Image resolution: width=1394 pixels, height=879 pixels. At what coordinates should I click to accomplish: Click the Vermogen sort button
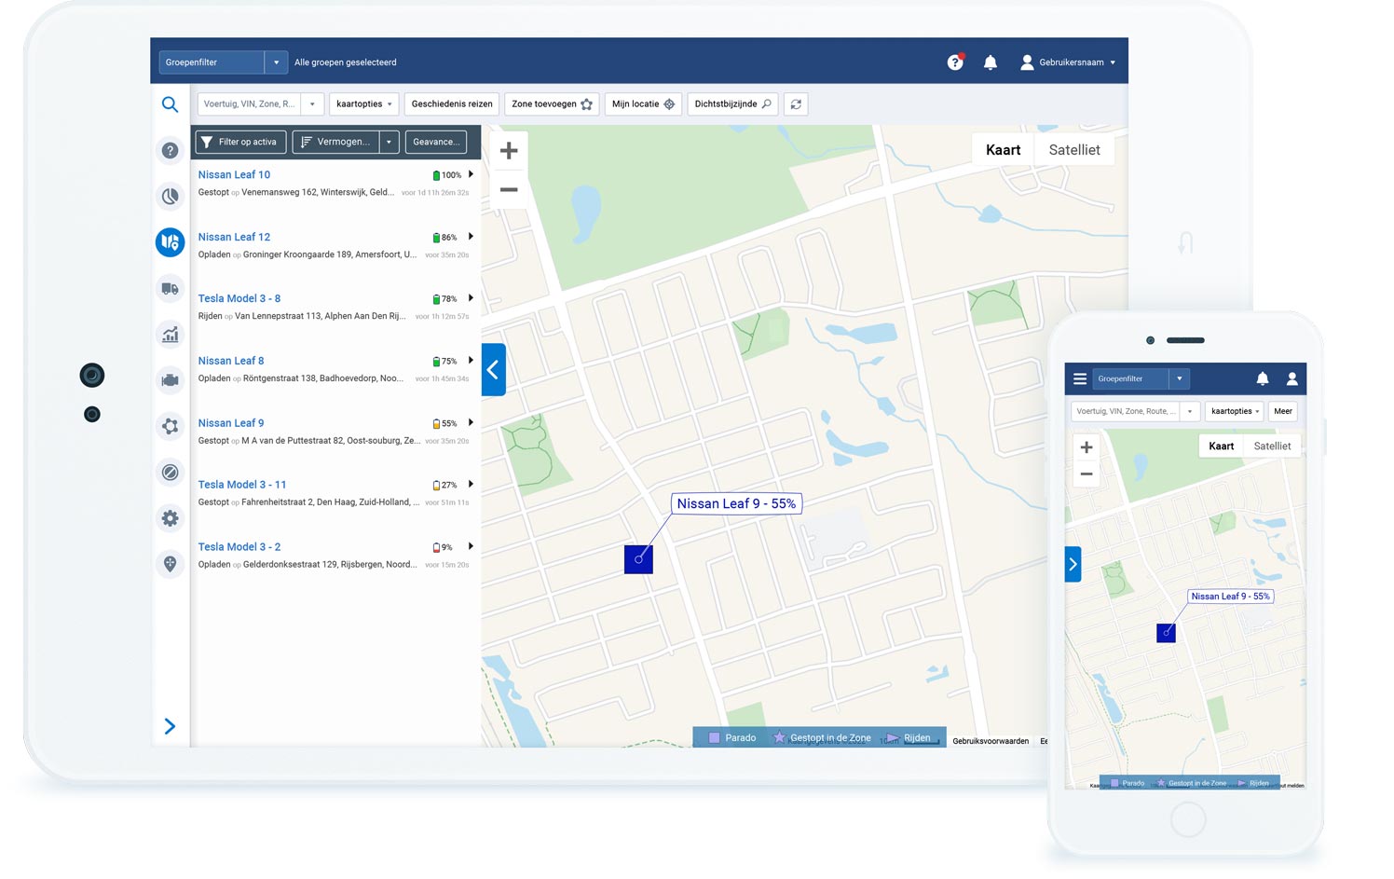(x=335, y=142)
